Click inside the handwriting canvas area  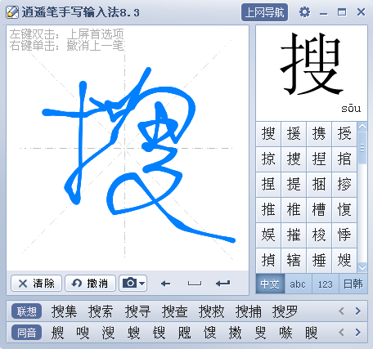tap(128, 149)
